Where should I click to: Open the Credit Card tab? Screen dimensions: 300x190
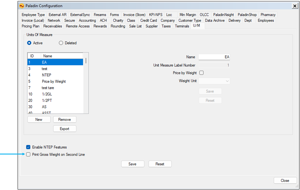148,20
